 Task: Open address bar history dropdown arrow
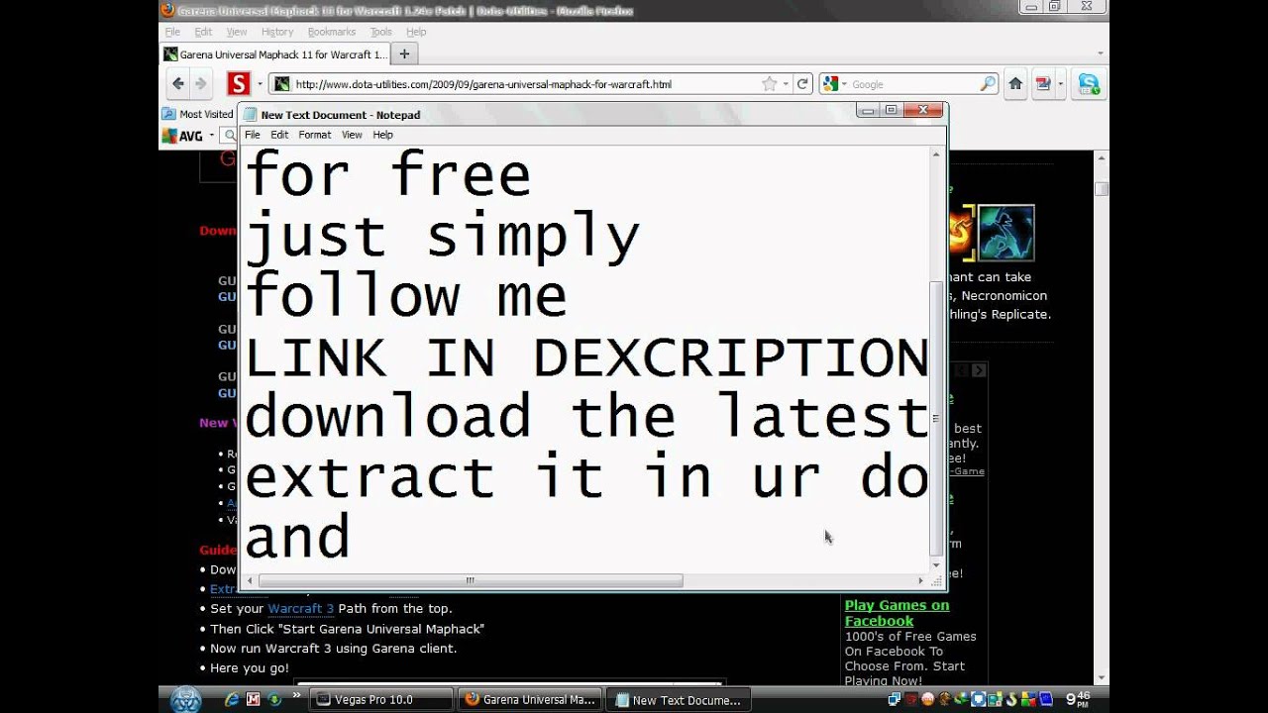tap(786, 84)
